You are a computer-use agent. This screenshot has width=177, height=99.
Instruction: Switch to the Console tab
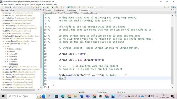tap(47, 10)
